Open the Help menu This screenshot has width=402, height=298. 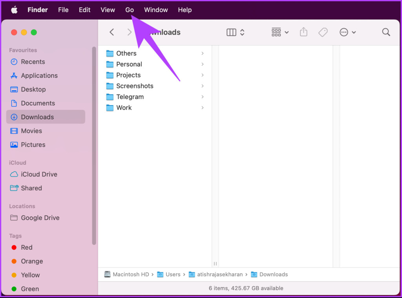[185, 10]
